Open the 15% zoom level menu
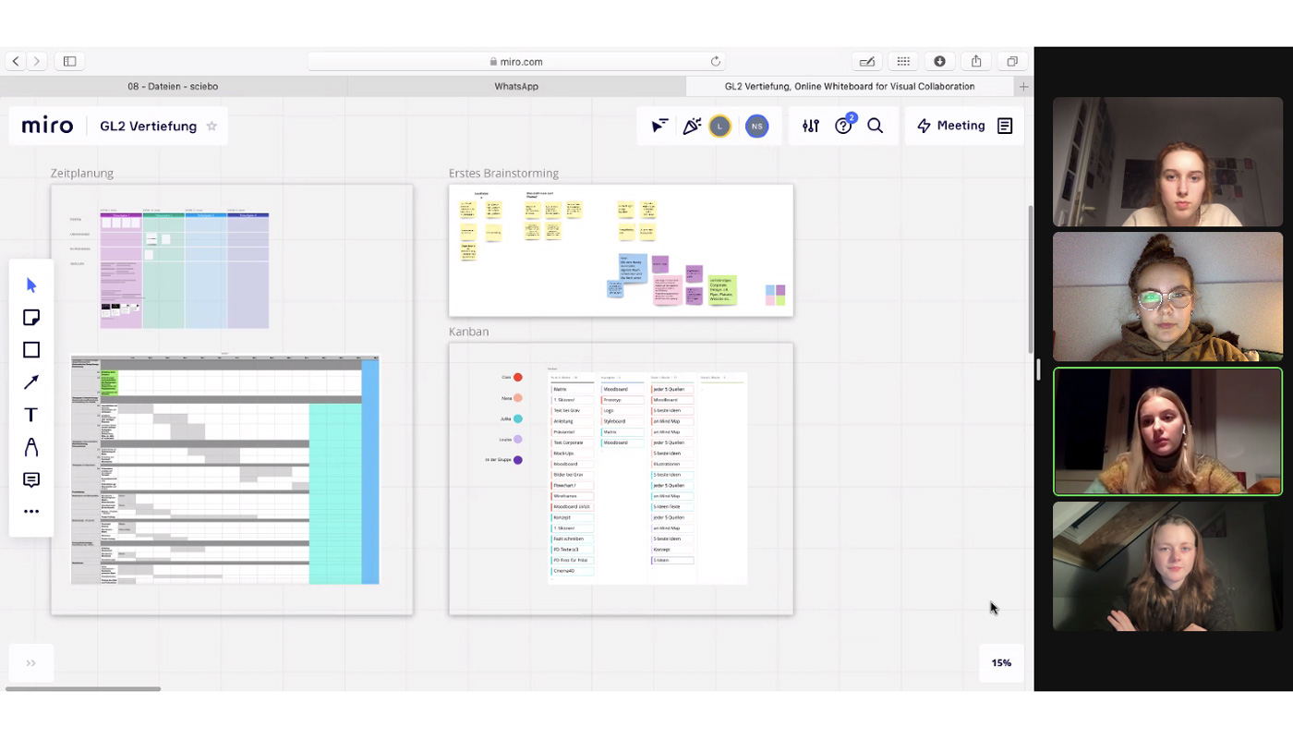 (1001, 663)
